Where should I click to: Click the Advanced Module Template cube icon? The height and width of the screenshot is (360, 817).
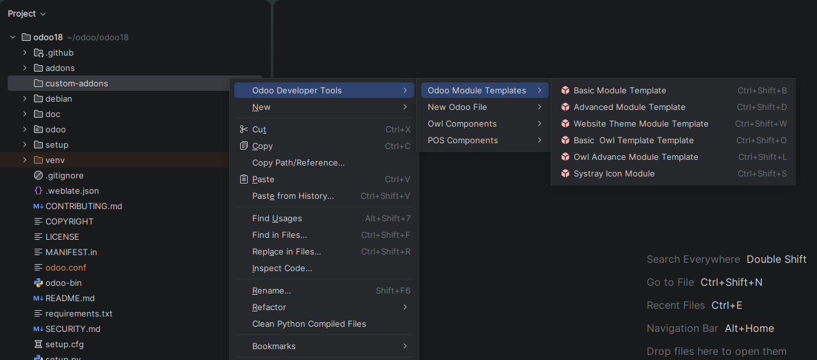point(565,107)
